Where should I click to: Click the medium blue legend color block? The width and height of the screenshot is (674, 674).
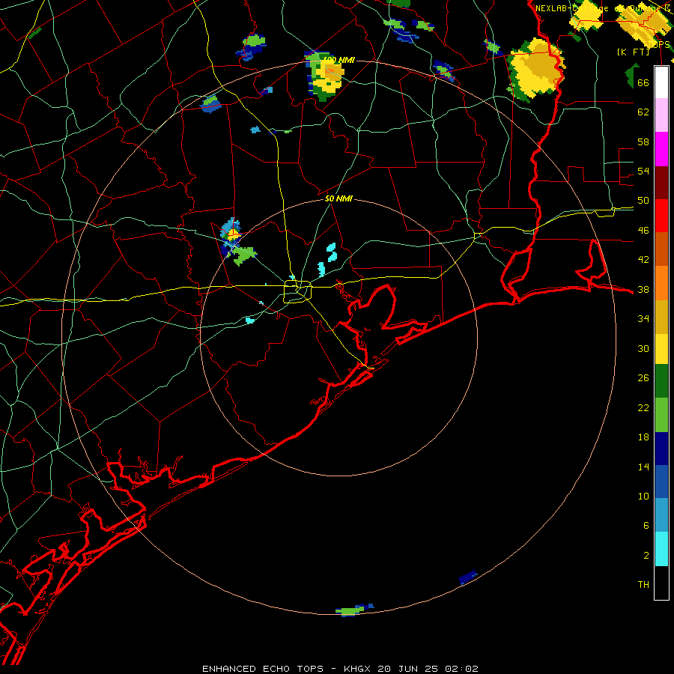(x=661, y=482)
